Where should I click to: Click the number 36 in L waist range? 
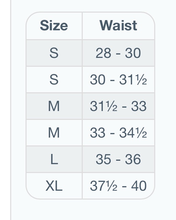pos(133,159)
